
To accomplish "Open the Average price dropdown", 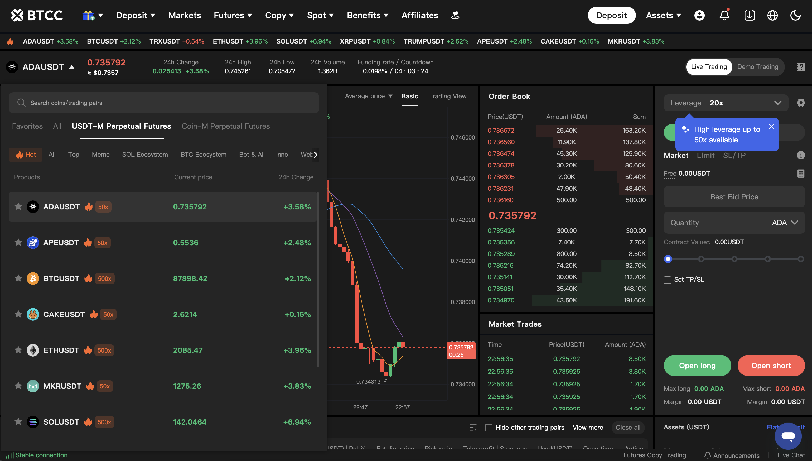I will pos(368,96).
